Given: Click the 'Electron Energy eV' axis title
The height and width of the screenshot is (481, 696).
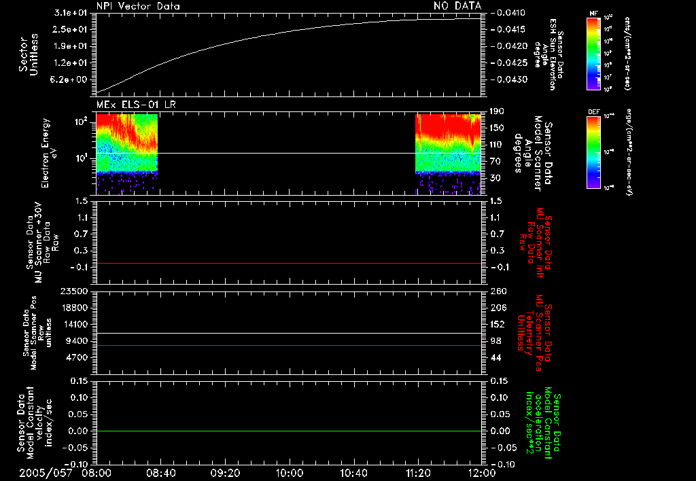Looking at the screenshot, I should click(x=49, y=153).
